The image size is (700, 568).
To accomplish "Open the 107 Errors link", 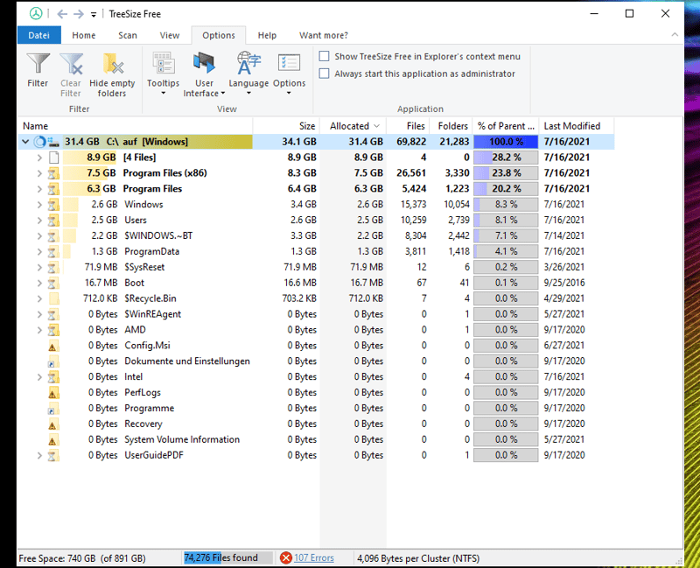I will pos(314,557).
